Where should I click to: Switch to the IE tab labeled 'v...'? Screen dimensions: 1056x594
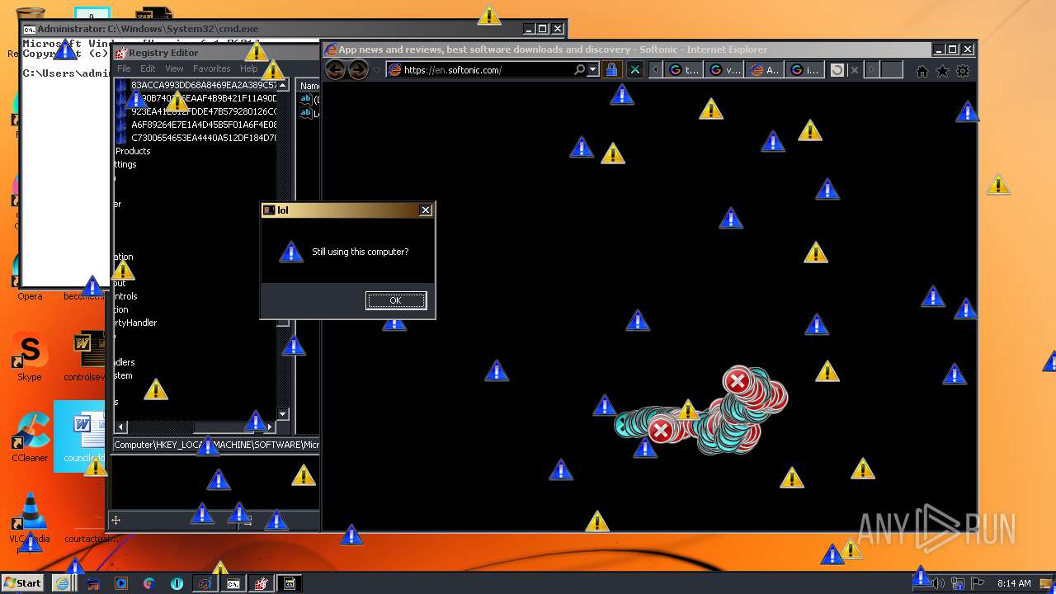pos(724,70)
